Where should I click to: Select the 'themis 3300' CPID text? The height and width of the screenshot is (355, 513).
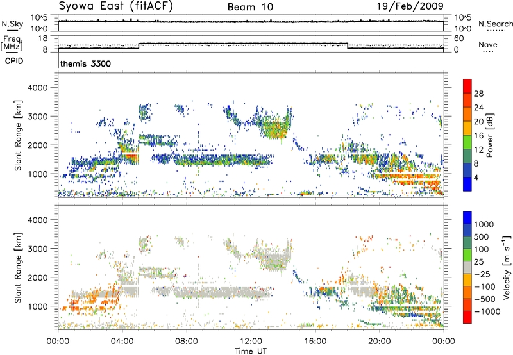click(x=85, y=63)
